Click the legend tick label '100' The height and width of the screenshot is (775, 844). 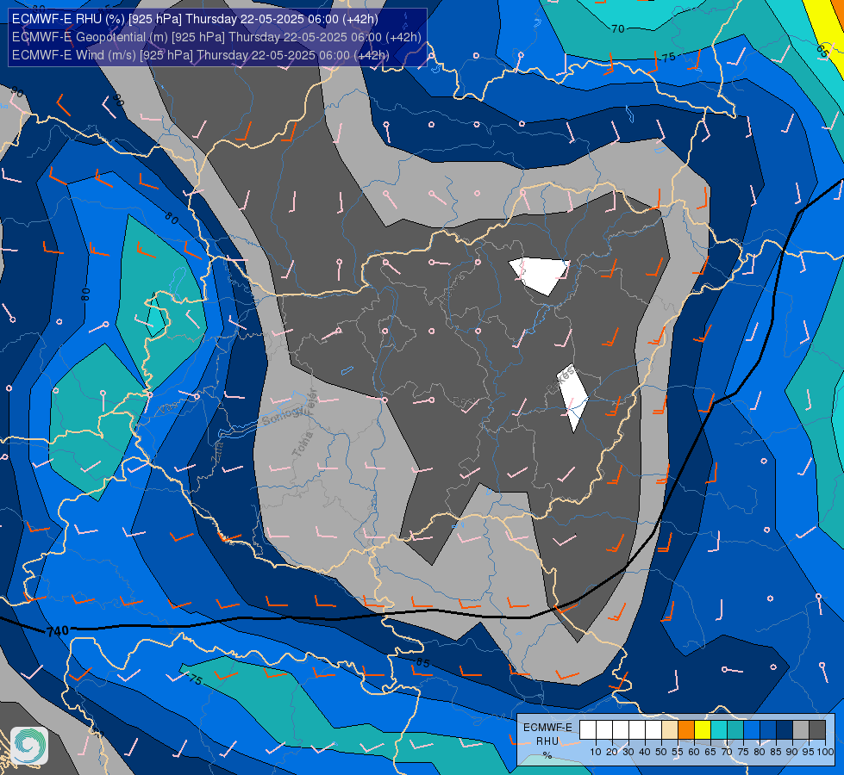(x=825, y=752)
